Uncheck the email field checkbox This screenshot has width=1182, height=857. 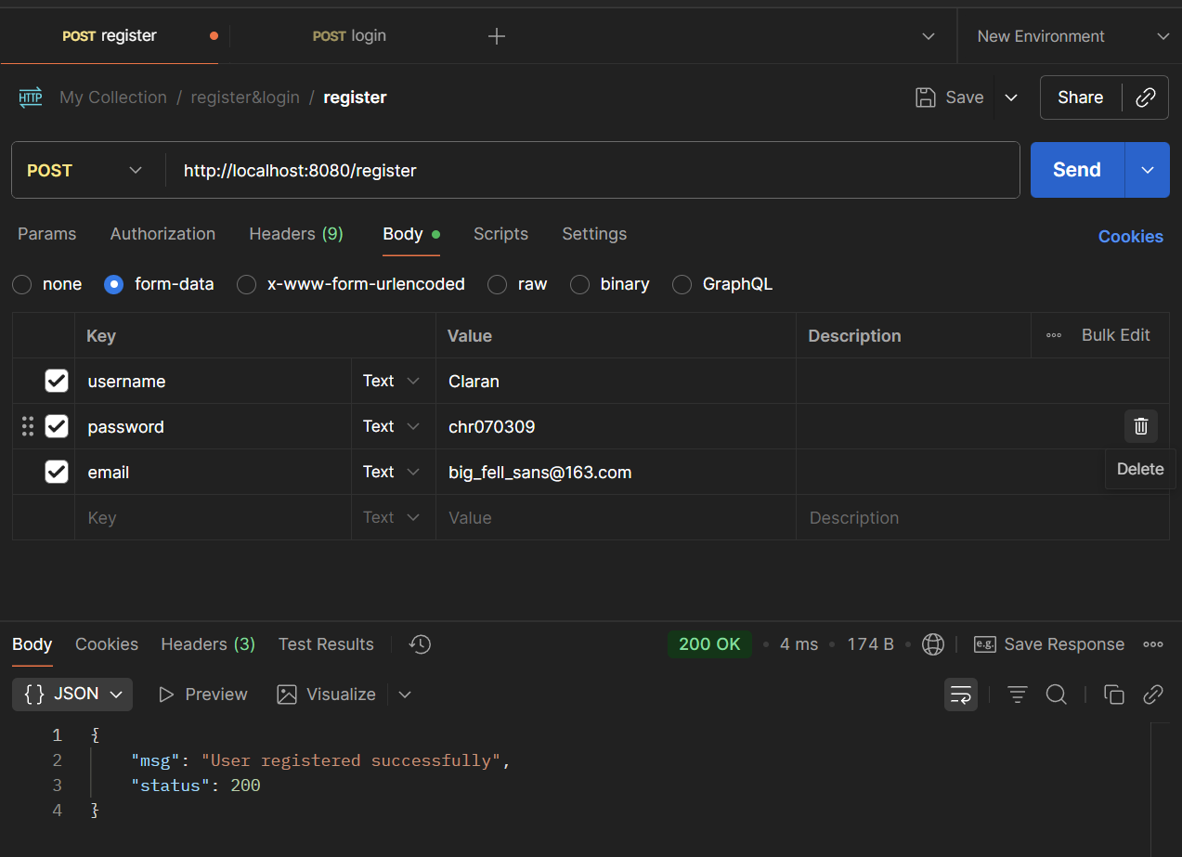pyautogui.click(x=57, y=472)
